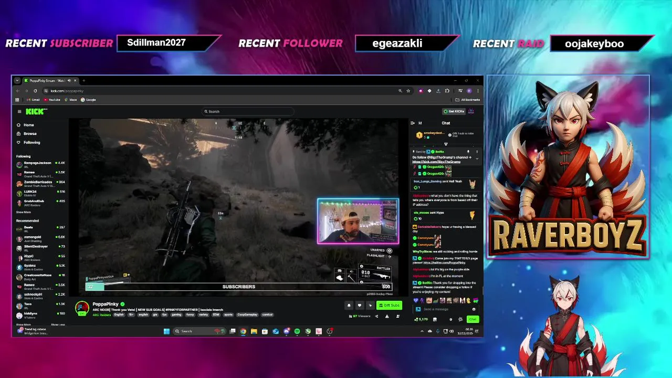Image resolution: width=672 pixels, height=378 pixels.
Task: Open Chrome tab search dropdown
Action: point(17,80)
